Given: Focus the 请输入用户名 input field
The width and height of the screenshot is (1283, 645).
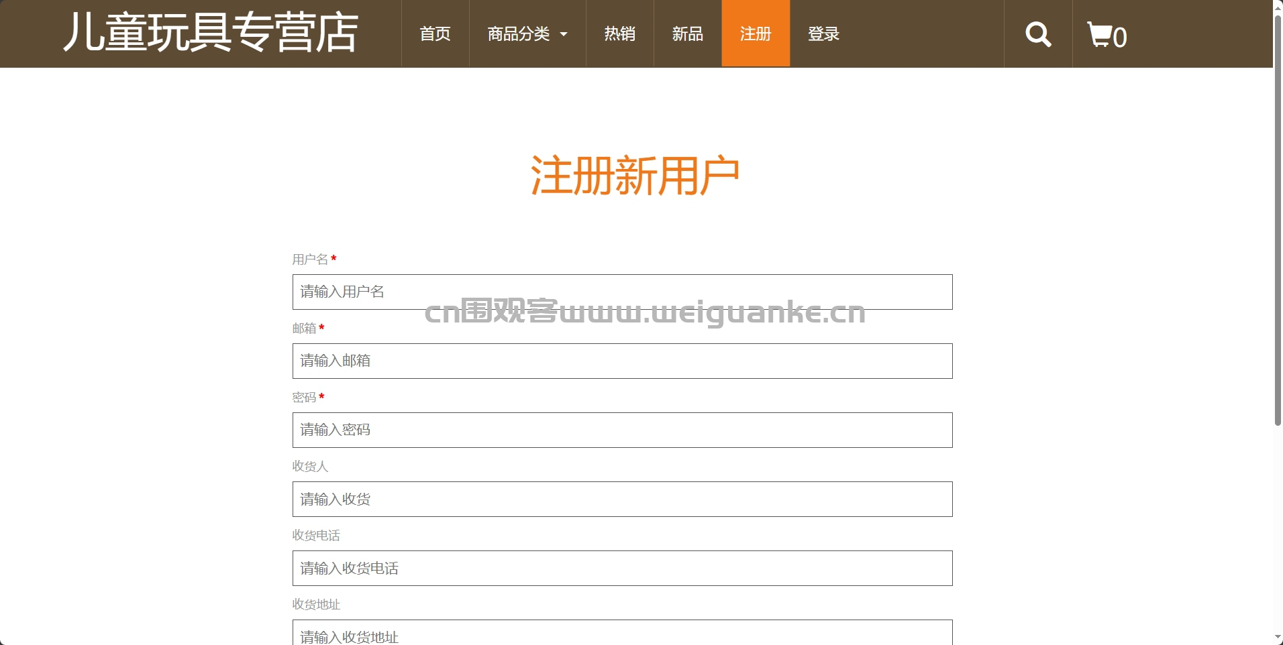Looking at the screenshot, I should pyautogui.click(x=622, y=292).
